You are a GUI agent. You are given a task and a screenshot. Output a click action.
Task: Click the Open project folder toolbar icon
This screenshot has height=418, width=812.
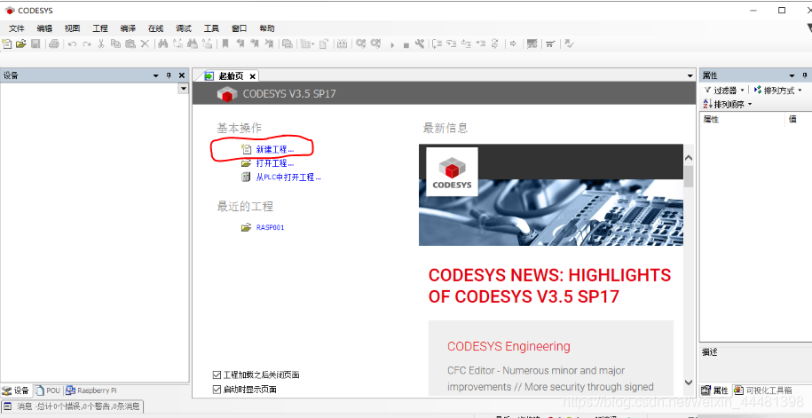[x=20, y=44]
